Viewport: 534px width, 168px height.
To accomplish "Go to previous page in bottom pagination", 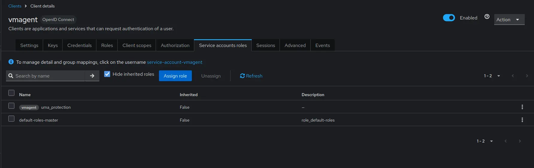I will click(x=506, y=141).
